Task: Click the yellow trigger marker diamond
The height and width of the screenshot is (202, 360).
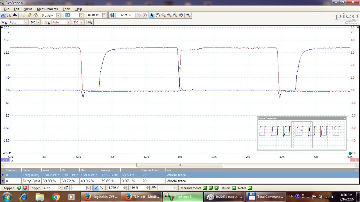Action: coord(180,68)
